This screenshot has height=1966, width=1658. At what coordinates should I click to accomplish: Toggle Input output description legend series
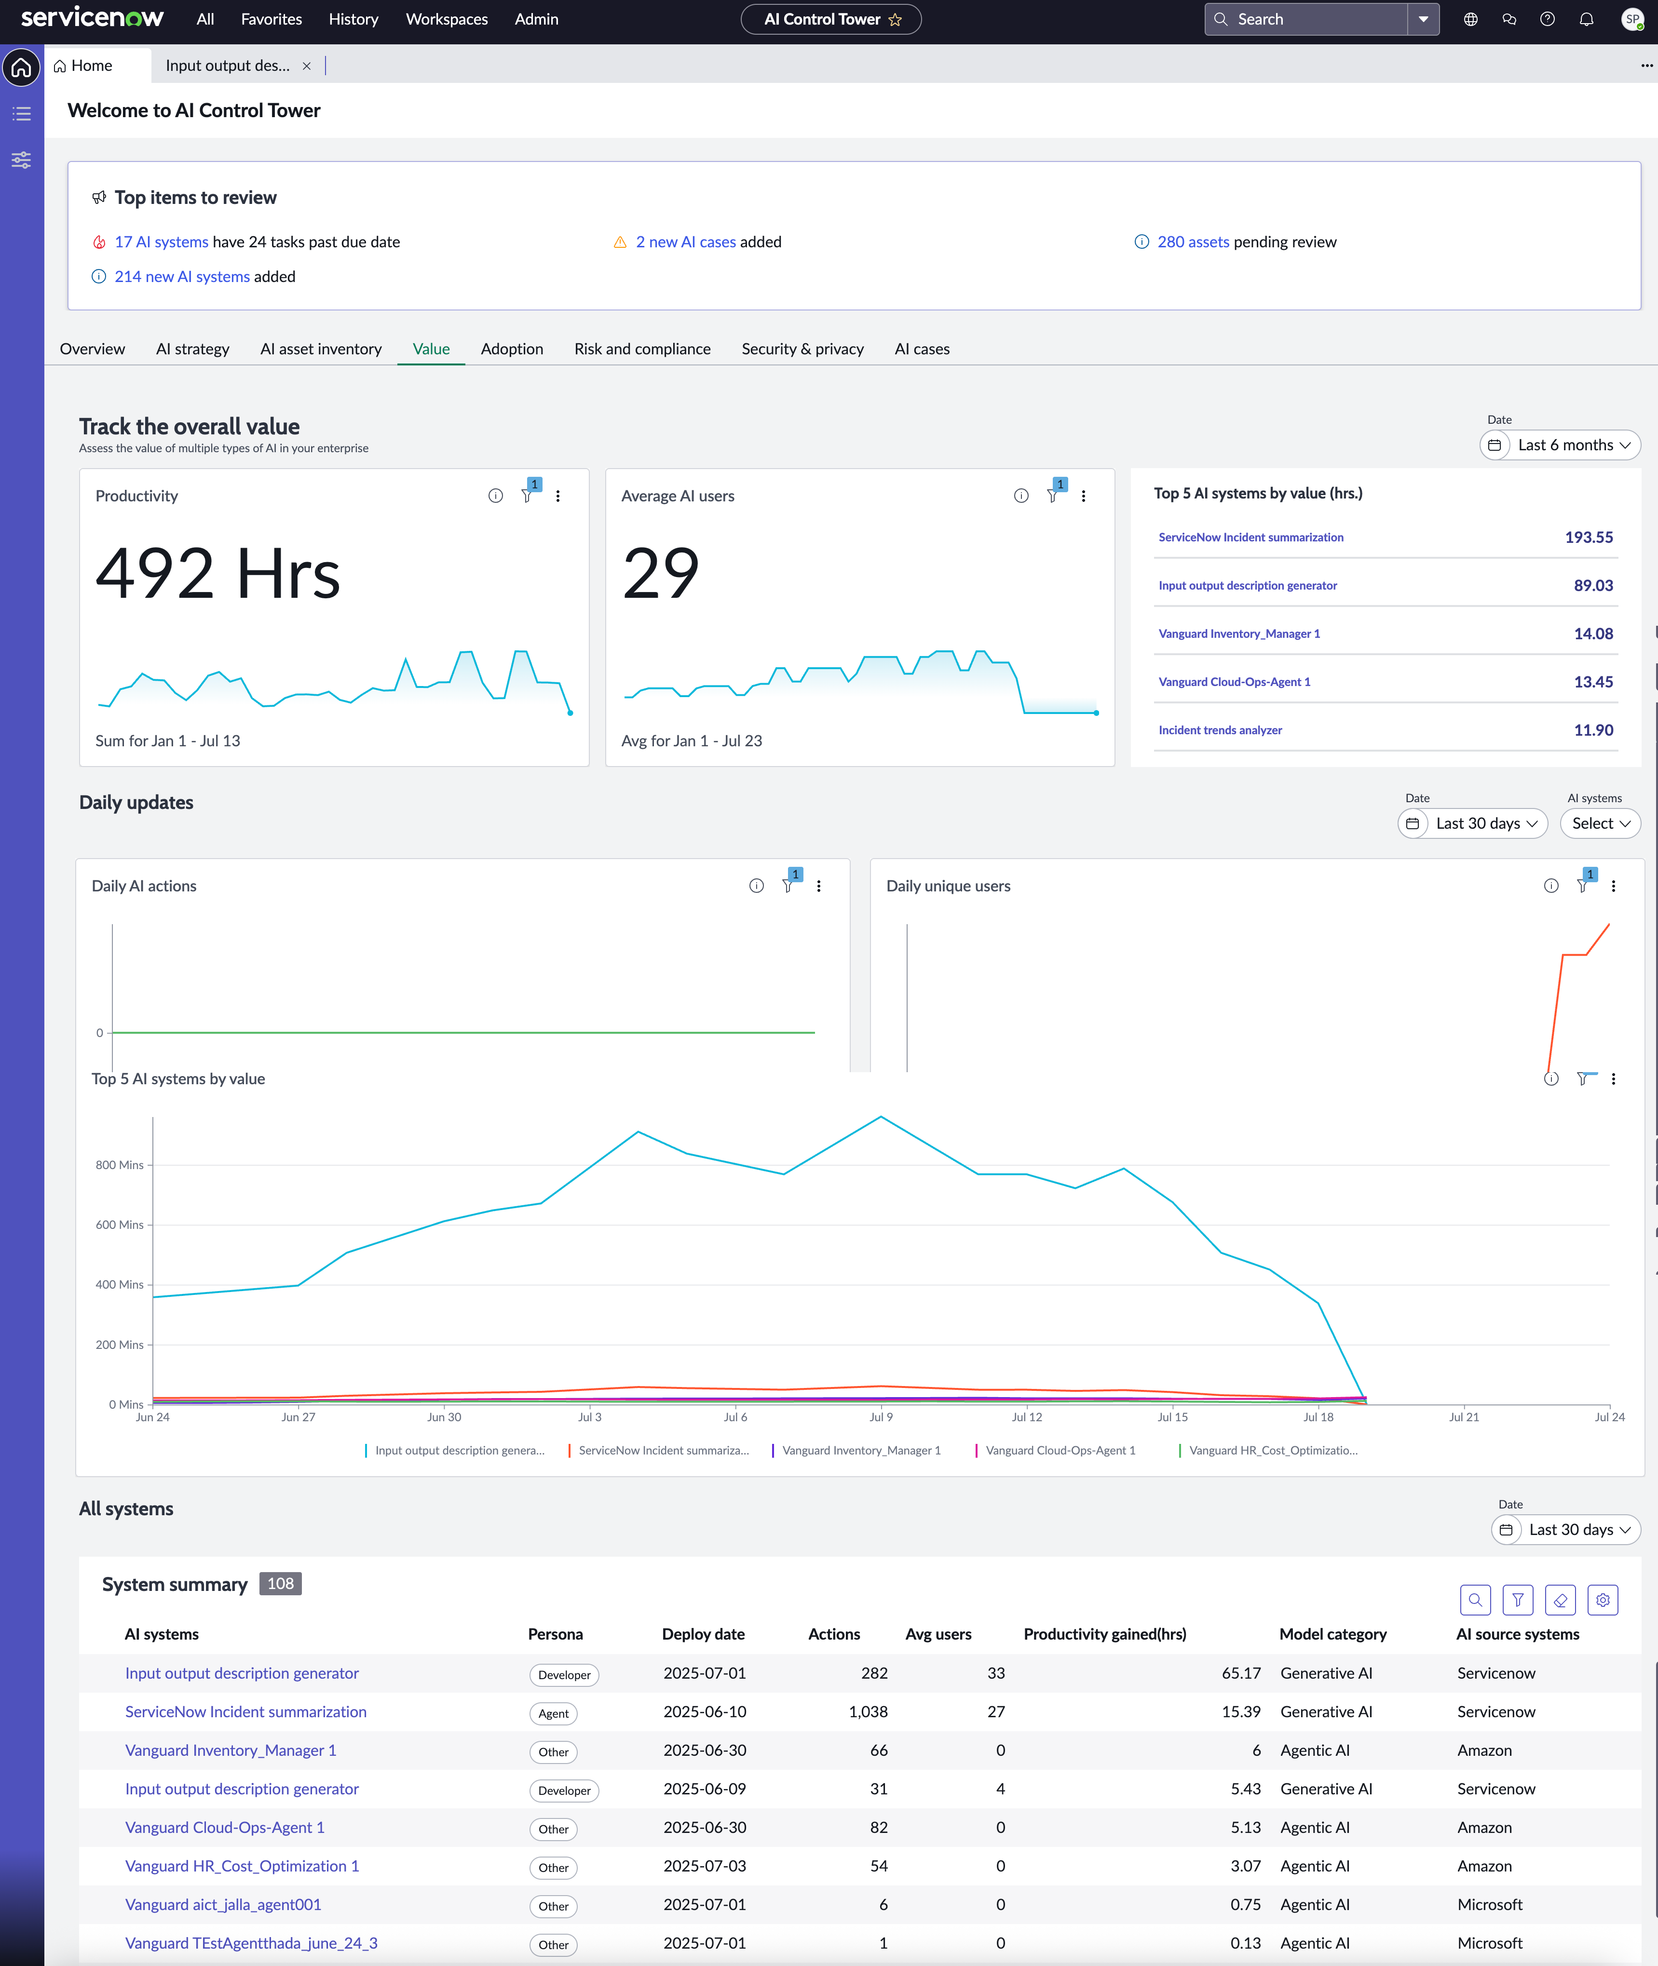pos(455,1450)
